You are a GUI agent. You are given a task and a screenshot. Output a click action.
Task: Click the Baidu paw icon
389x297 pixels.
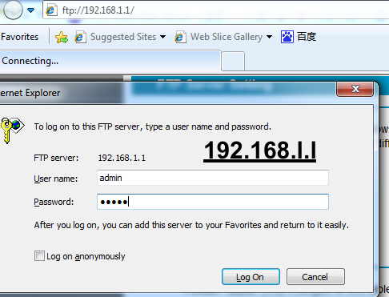[x=287, y=37]
